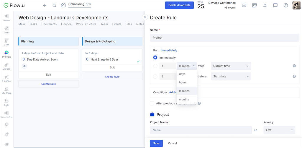Image resolution: width=302 pixels, height=148 pixels.
Task: Switch to the Work Structure tab
Action: coord(86,24)
